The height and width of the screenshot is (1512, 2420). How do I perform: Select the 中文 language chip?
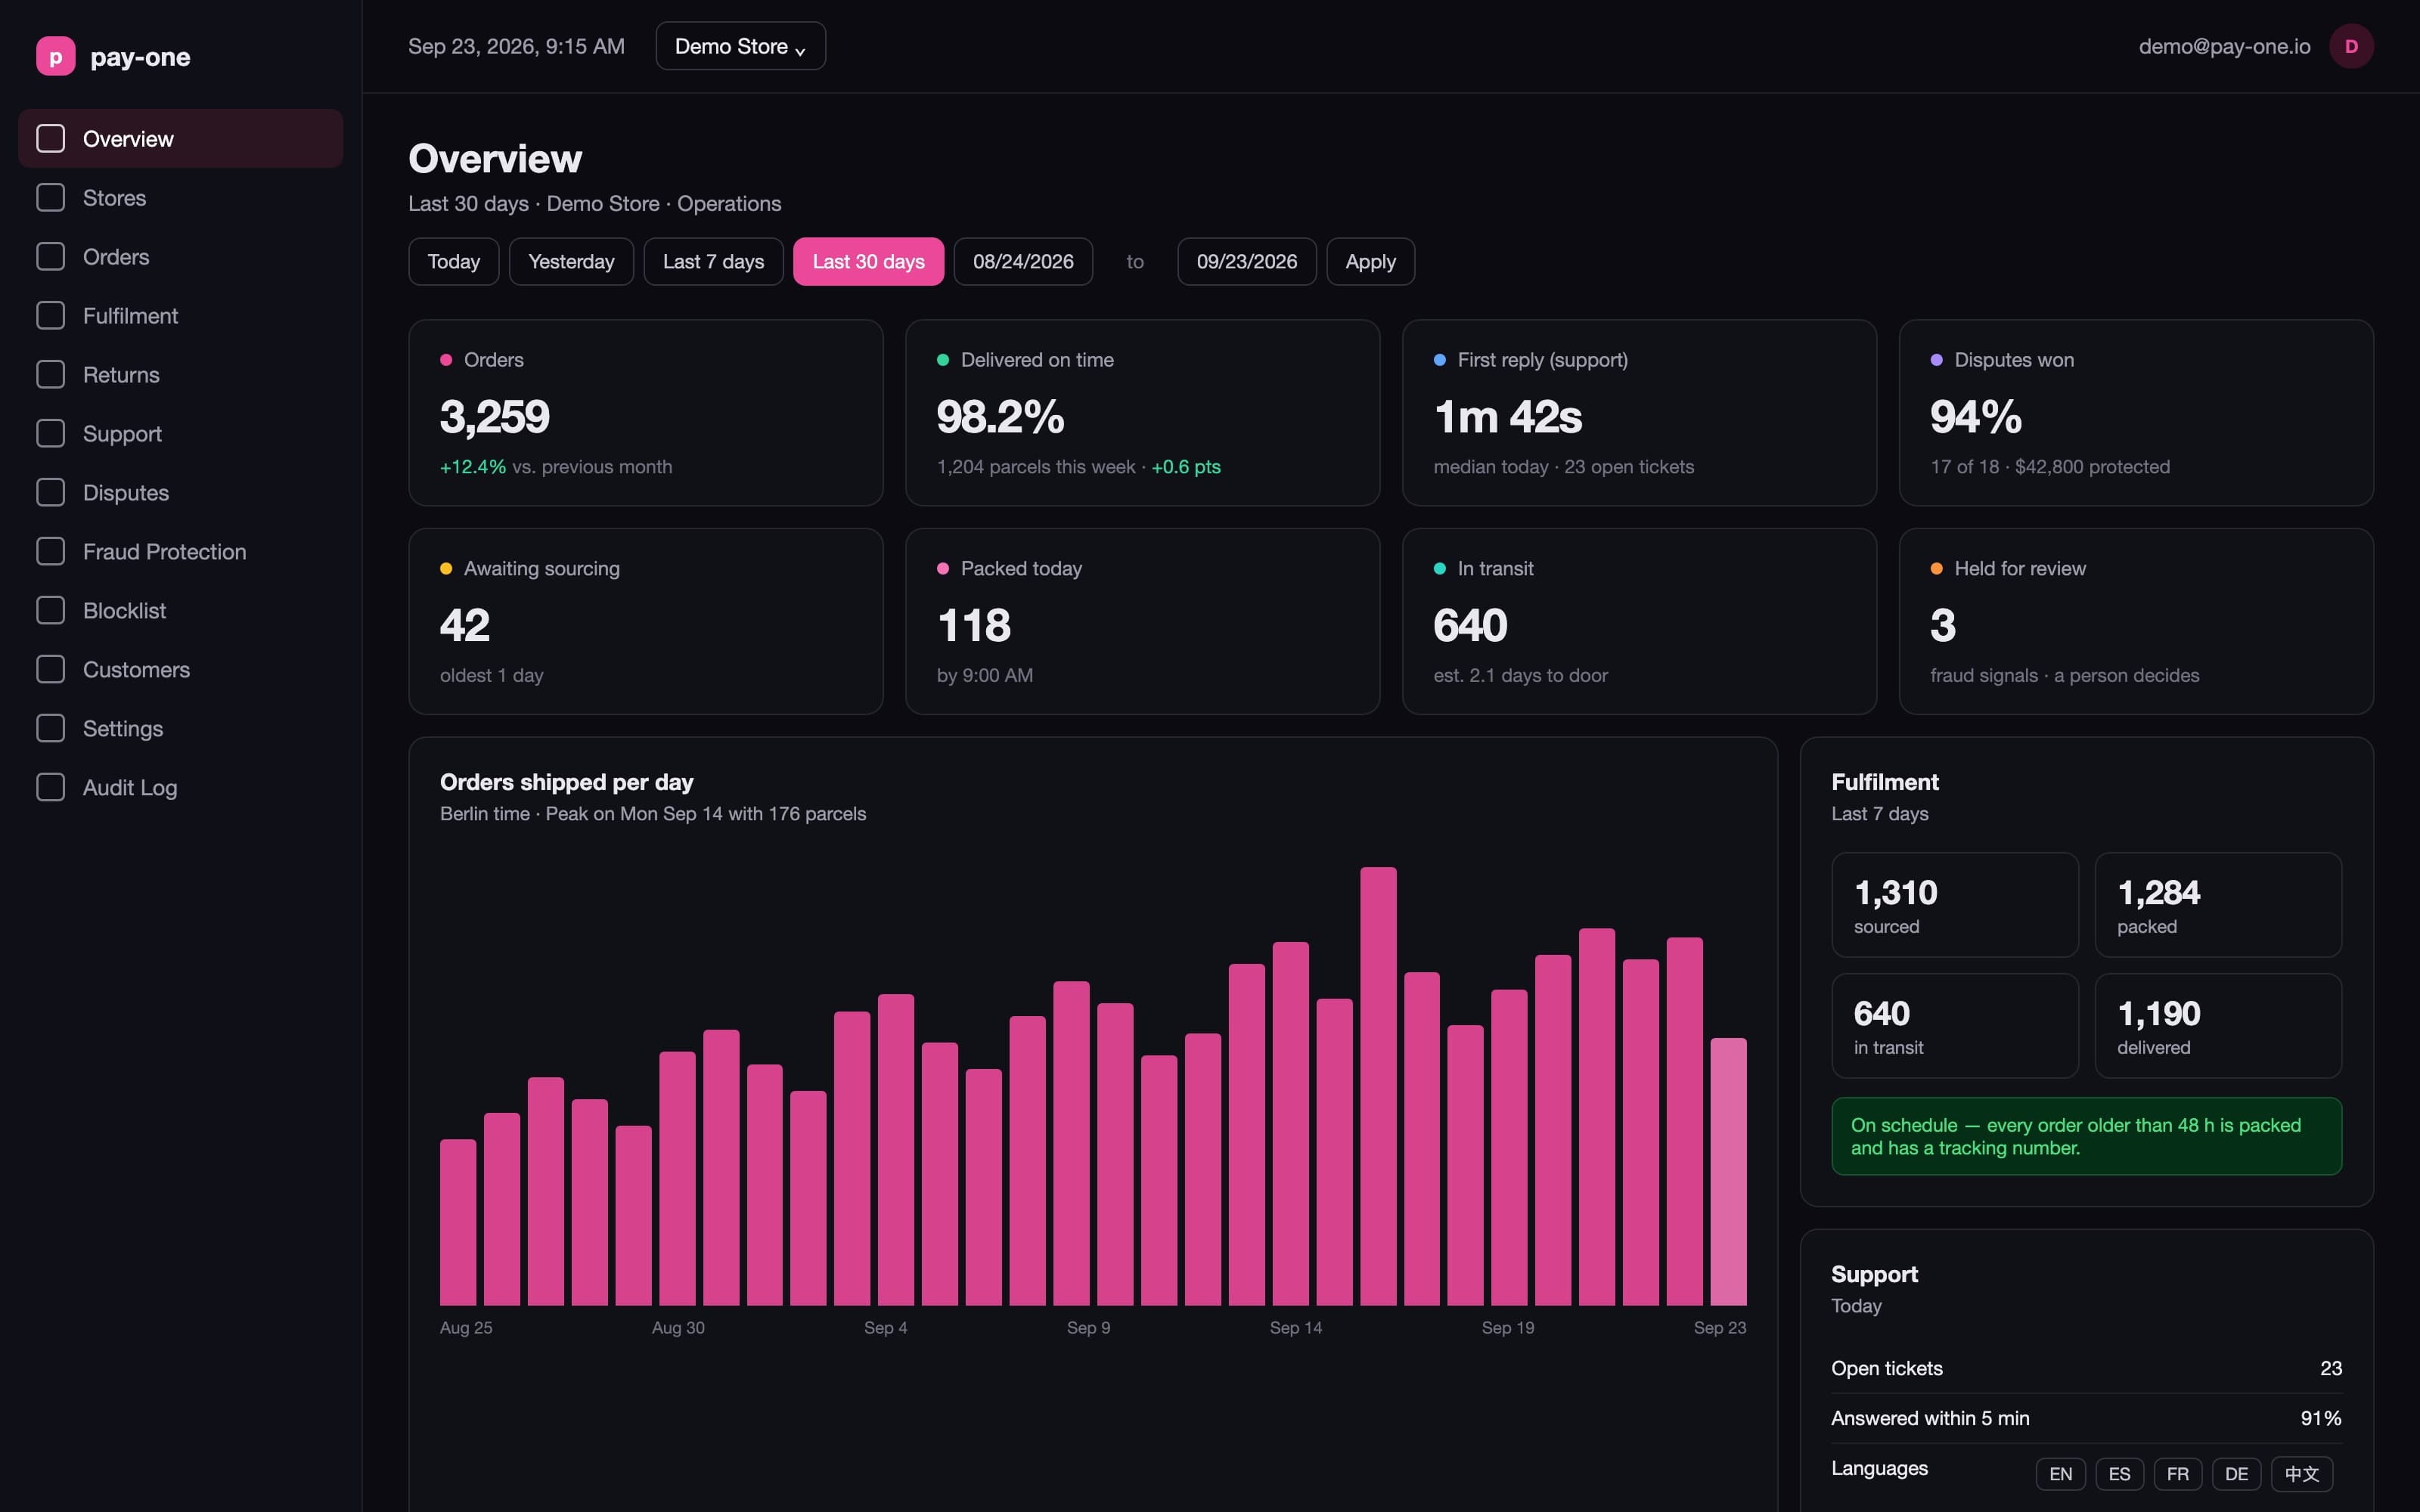(2301, 1474)
